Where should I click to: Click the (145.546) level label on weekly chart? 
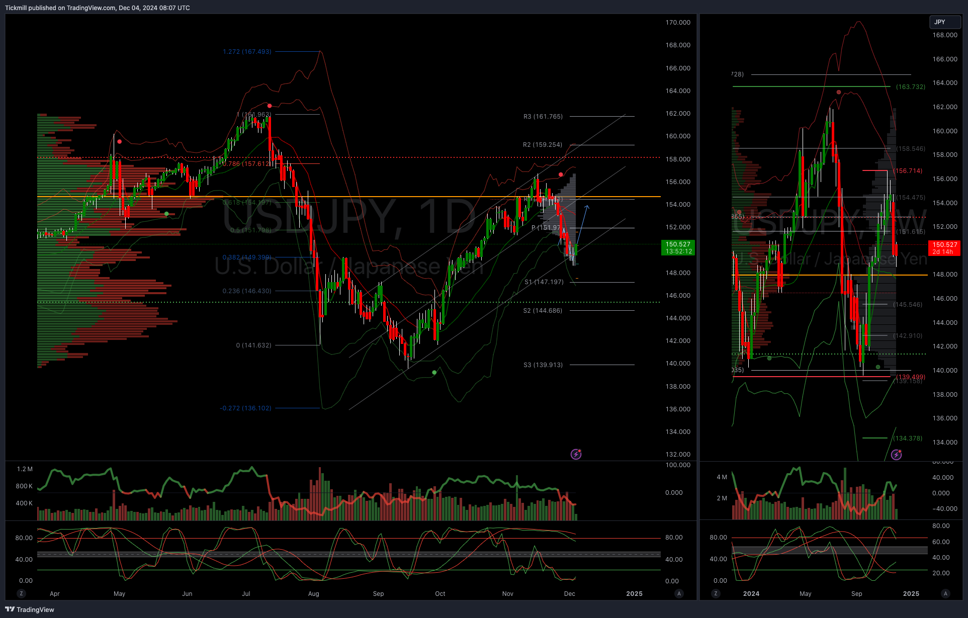pos(908,304)
